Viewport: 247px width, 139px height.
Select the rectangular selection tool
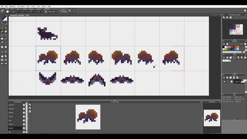[x=2, y=28]
